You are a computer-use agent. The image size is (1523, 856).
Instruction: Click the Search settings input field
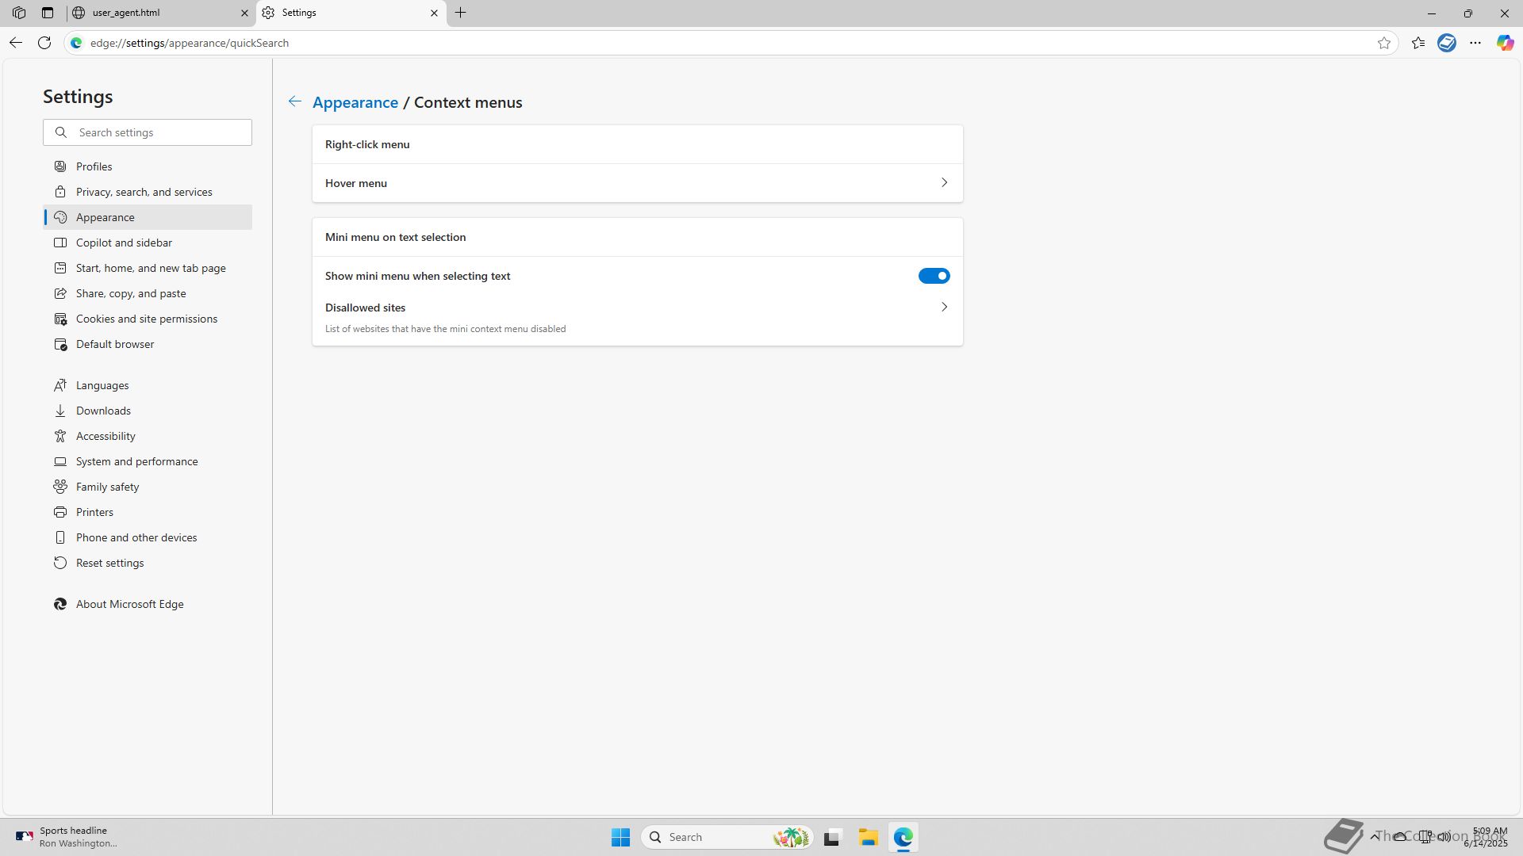tap(159, 132)
